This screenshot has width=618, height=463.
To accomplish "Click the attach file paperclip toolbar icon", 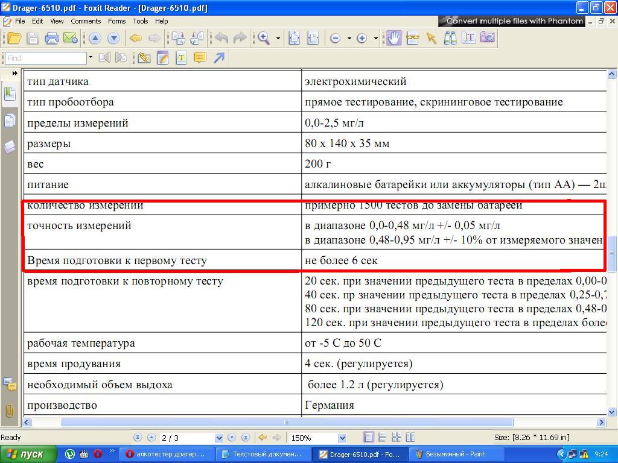I will click(144, 58).
